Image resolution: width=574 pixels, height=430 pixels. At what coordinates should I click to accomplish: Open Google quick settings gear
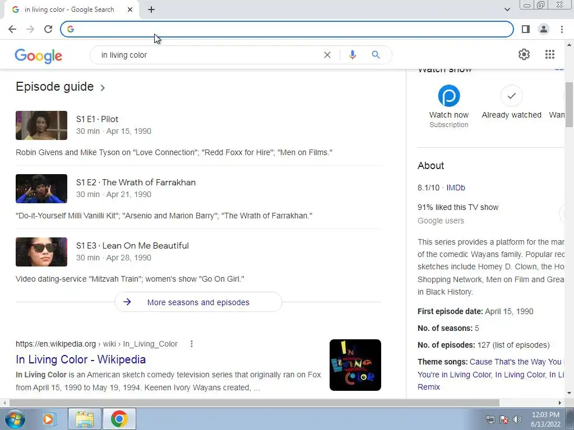[x=524, y=54]
